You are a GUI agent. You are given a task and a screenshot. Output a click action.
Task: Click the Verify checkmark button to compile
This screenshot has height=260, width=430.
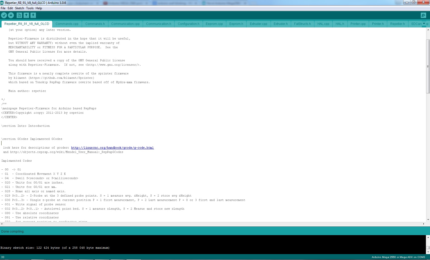tap(4, 15)
